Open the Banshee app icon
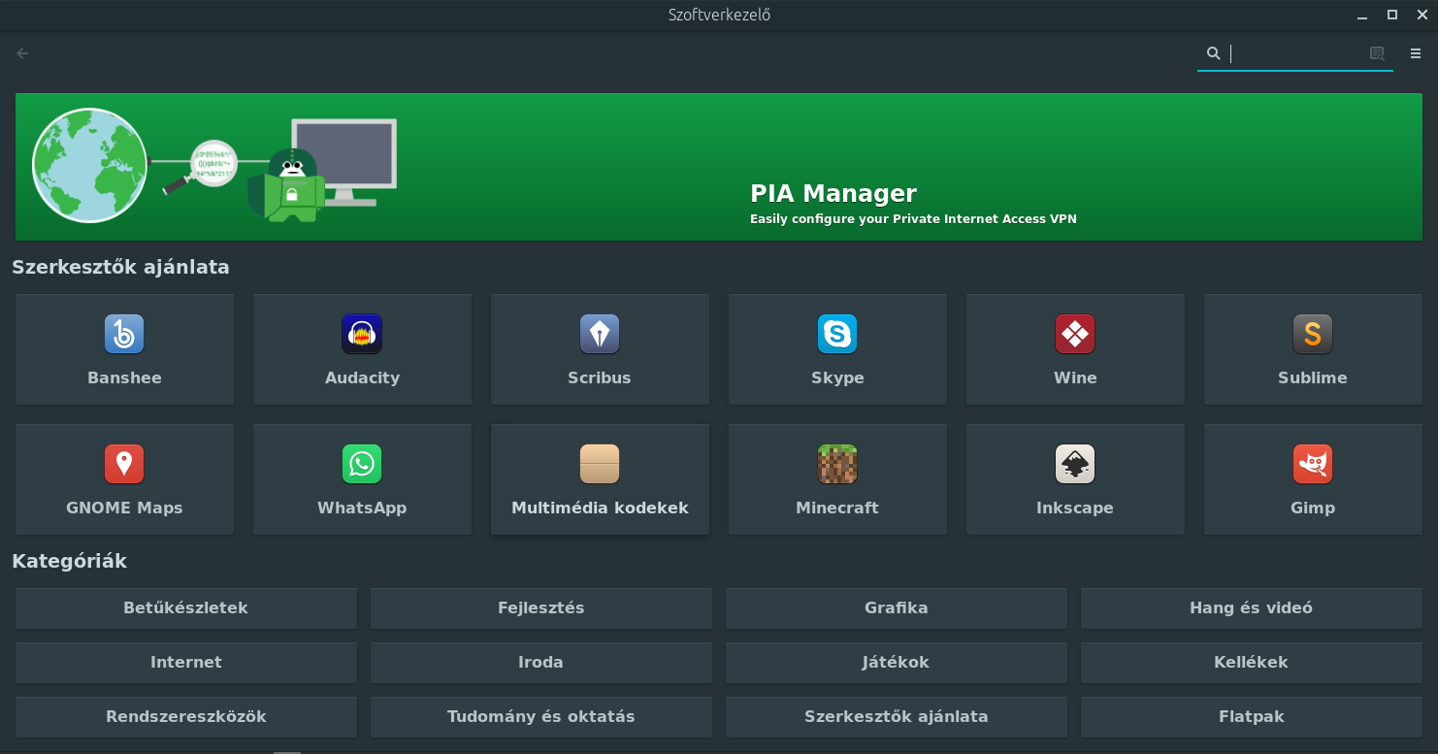 tap(124, 334)
